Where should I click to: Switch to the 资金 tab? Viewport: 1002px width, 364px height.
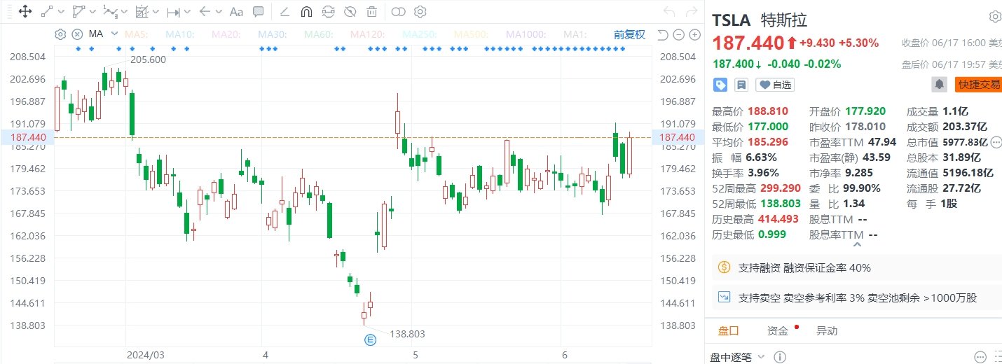tap(778, 331)
